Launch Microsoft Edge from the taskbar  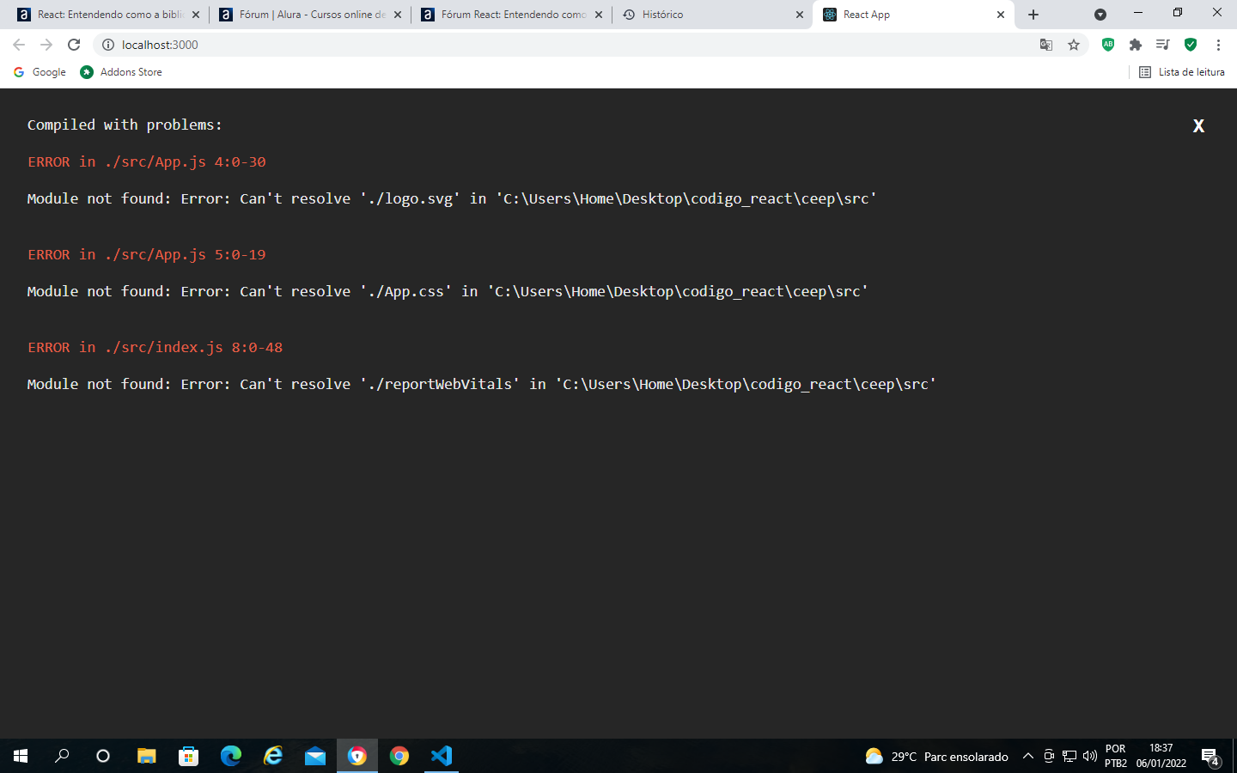click(x=231, y=756)
